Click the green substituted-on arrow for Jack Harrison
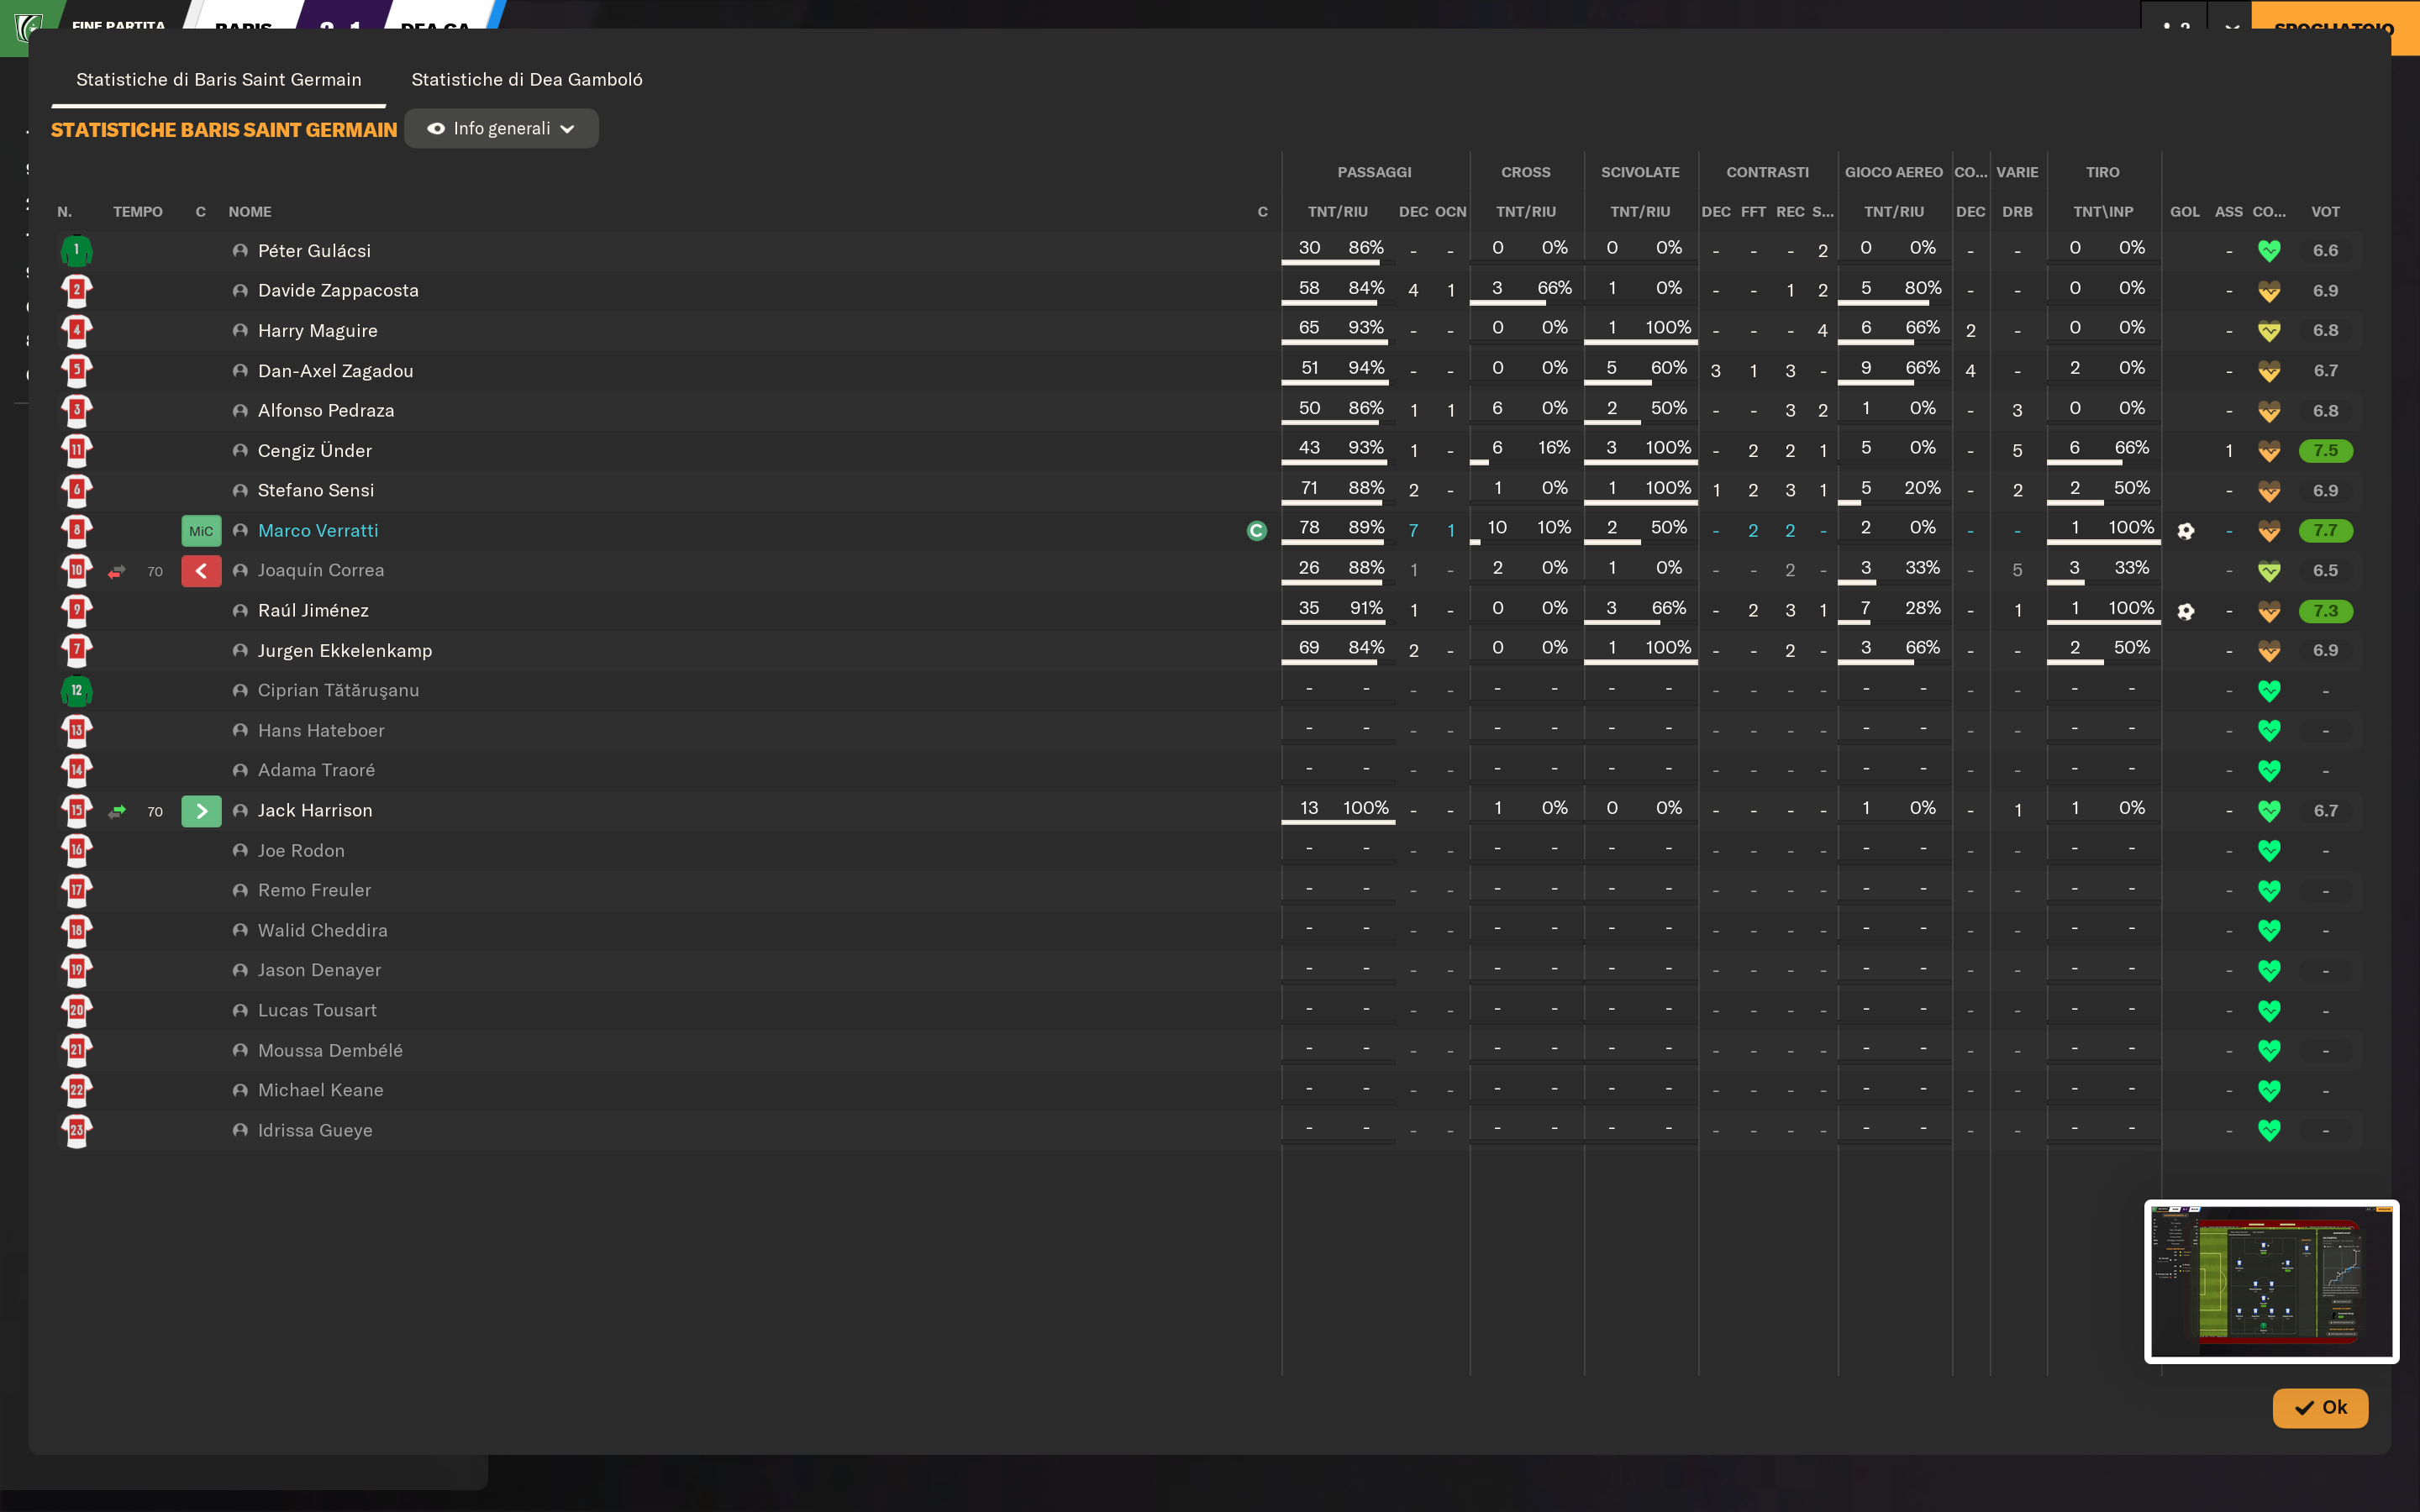This screenshot has width=2420, height=1512. point(201,811)
